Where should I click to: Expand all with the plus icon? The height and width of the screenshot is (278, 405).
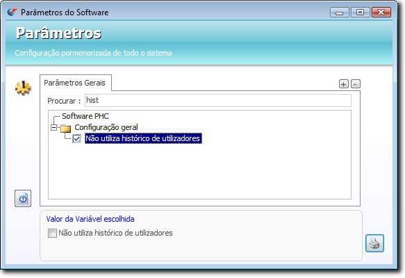click(x=344, y=84)
